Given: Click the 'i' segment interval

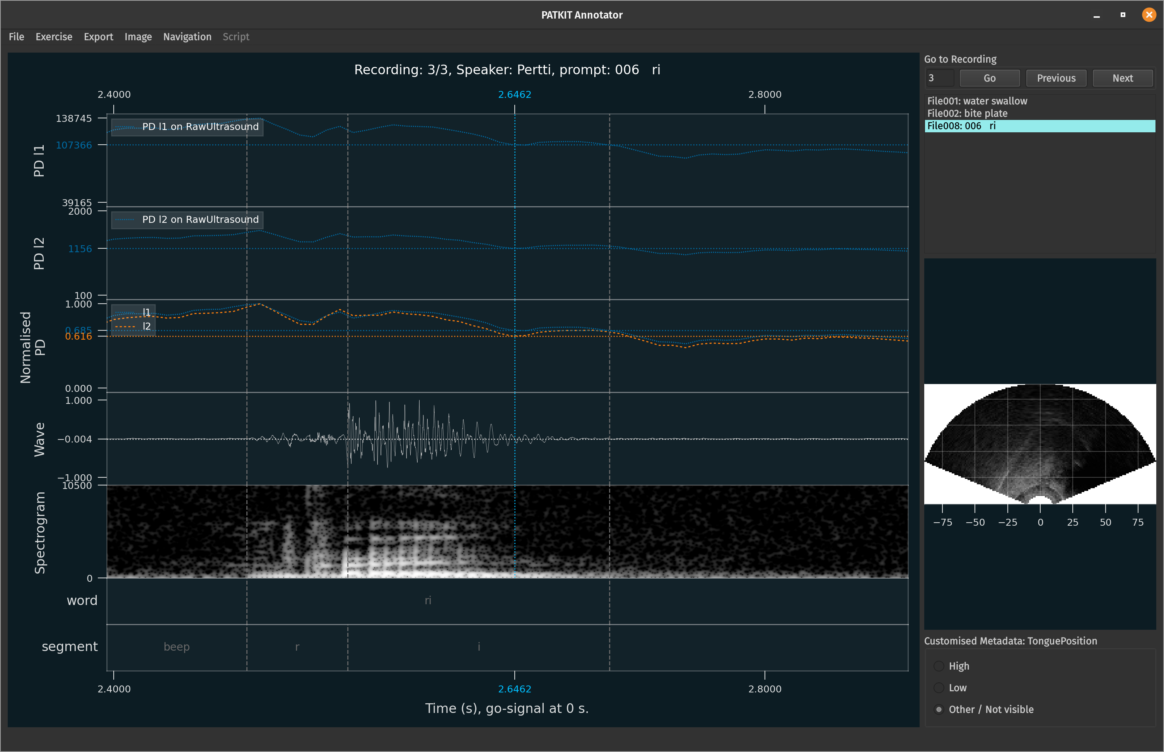Looking at the screenshot, I should (478, 646).
